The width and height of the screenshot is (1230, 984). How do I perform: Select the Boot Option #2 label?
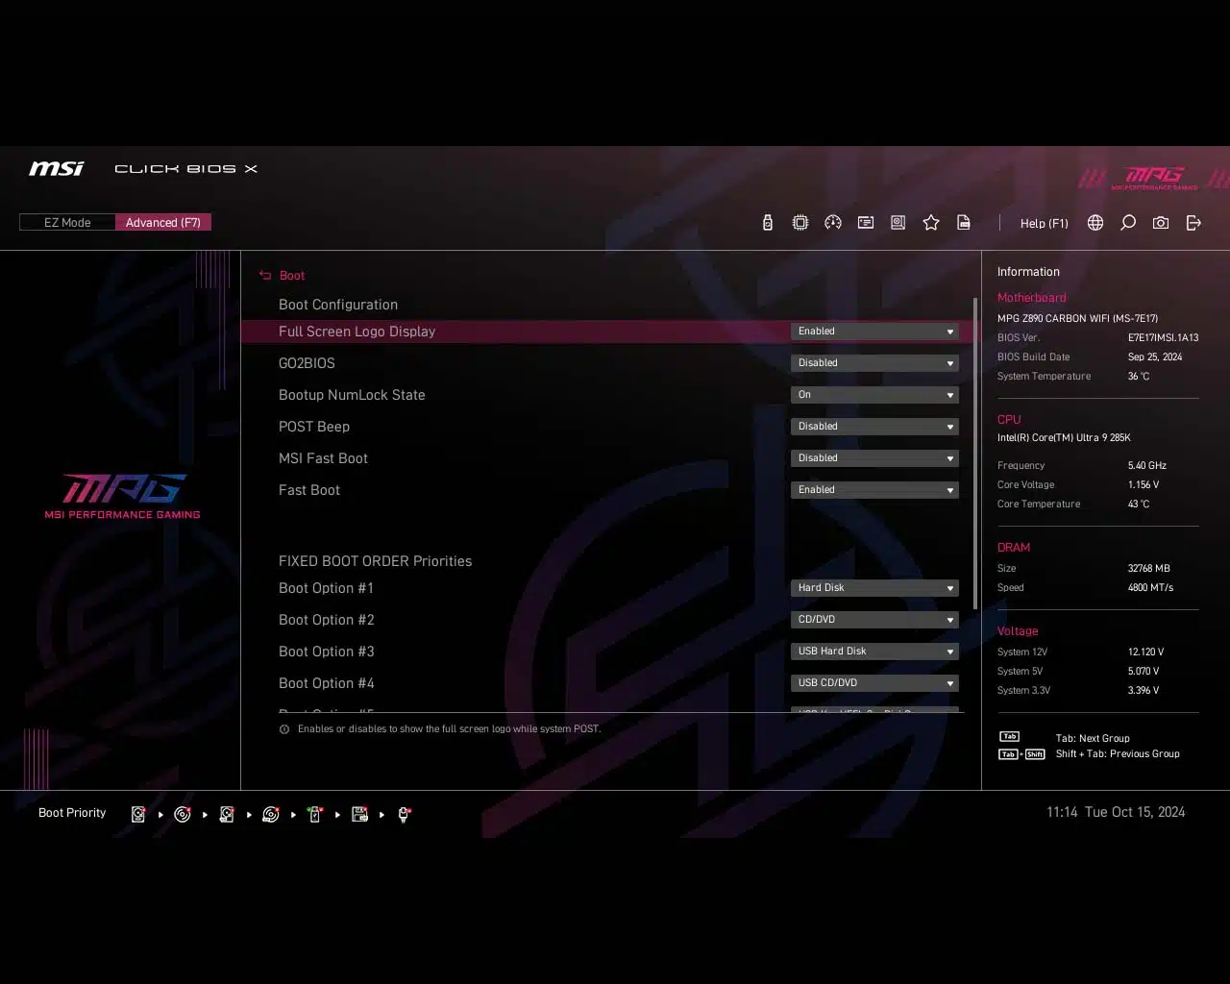(x=326, y=620)
